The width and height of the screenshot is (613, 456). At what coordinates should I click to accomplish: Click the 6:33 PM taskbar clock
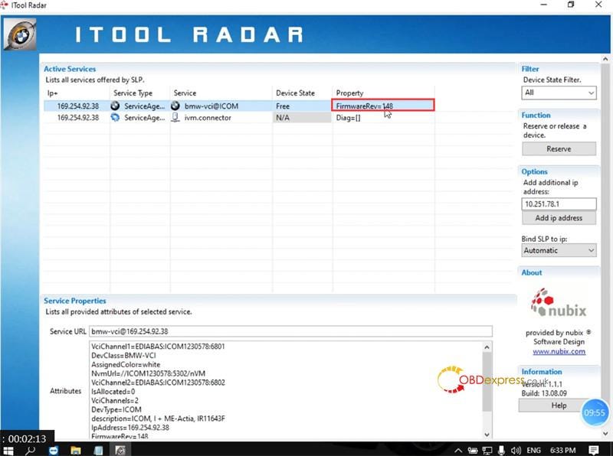point(562,451)
